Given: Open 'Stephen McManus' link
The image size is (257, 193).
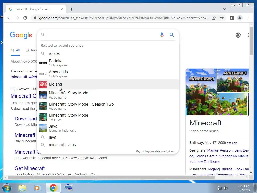Looking at the screenshot, I should (234, 156).
